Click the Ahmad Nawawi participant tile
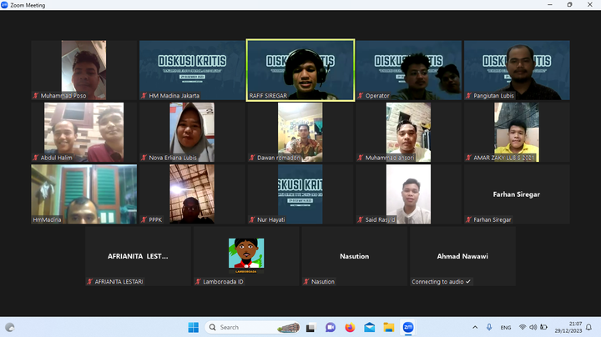This screenshot has width=601, height=337. [462, 256]
